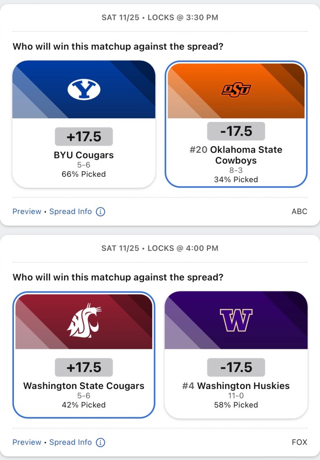Tap the FOX network label
Image resolution: width=320 pixels, height=460 pixels.
(x=299, y=442)
